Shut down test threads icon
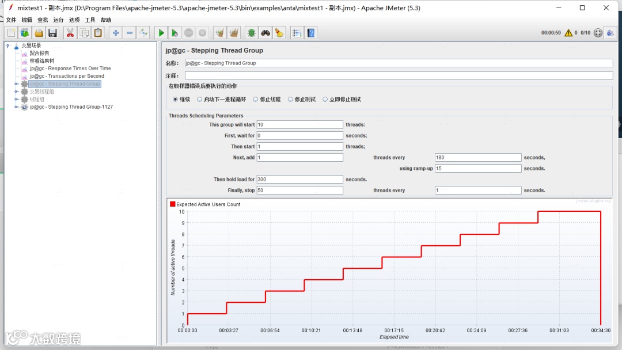This screenshot has height=350, width=622. (202, 33)
